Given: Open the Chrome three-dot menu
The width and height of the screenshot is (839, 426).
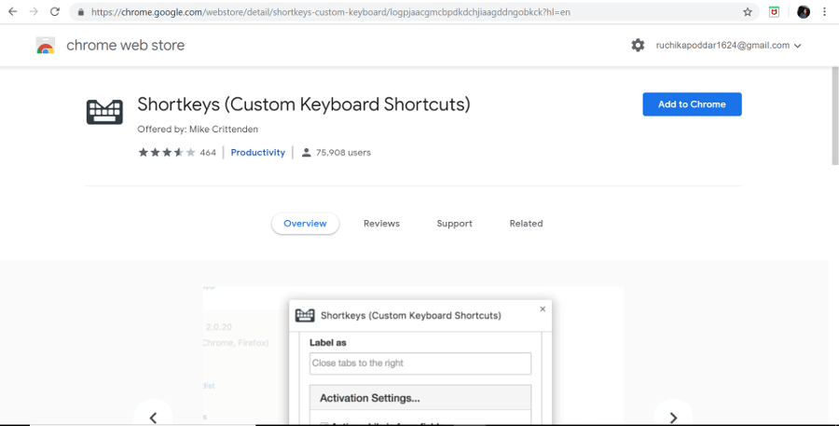Looking at the screenshot, I should coord(825,12).
